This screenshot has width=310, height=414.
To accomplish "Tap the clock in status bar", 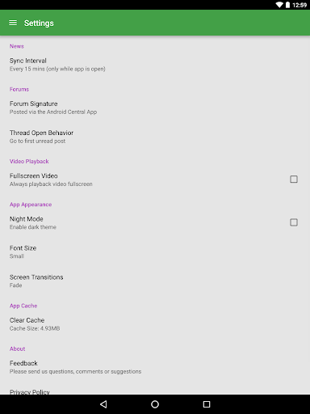I will (300, 5).
